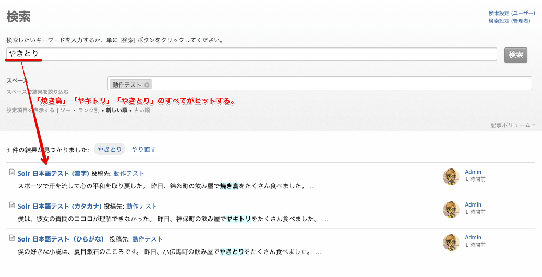This screenshot has height=277, width=542.
Task: Sort results by ランク別
Action: (89, 110)
